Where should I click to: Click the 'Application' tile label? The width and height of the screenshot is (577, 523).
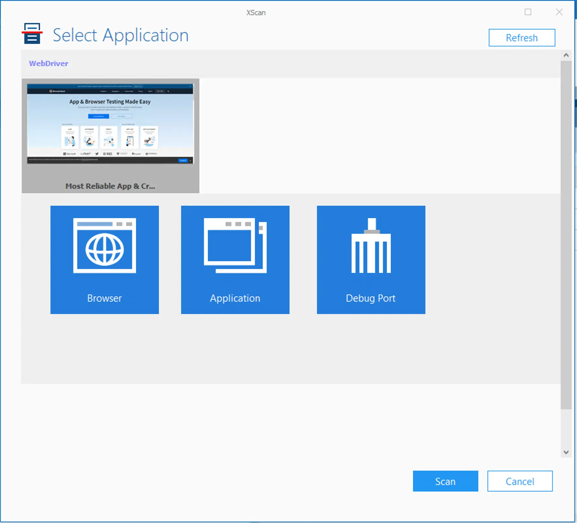coord(235,298)
